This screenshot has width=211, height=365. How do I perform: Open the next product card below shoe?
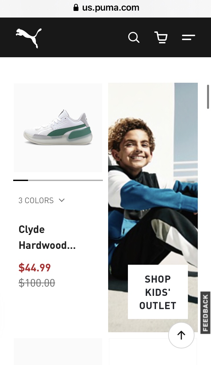[x=58, y=351]
